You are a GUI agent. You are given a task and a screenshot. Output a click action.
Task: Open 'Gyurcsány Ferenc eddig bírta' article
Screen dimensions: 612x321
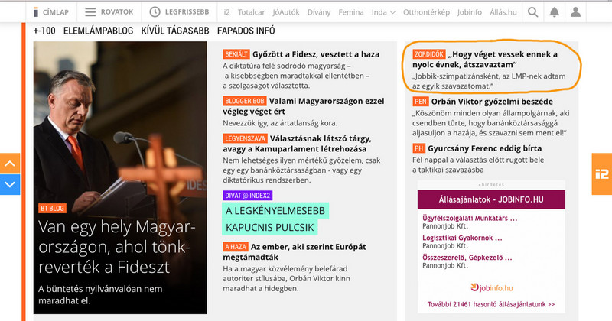[x=485, y=148]
